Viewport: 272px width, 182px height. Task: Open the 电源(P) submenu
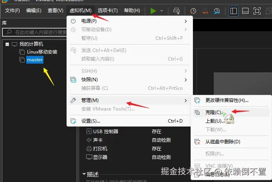pos(130,21)
